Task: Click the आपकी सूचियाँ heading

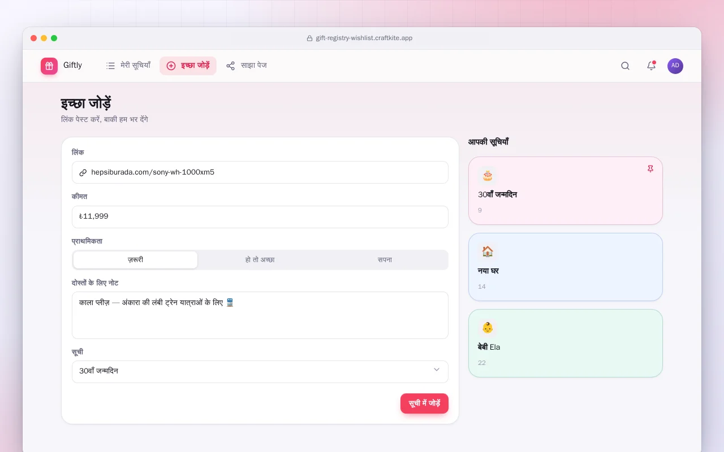Action: click(x=488, y=142)
